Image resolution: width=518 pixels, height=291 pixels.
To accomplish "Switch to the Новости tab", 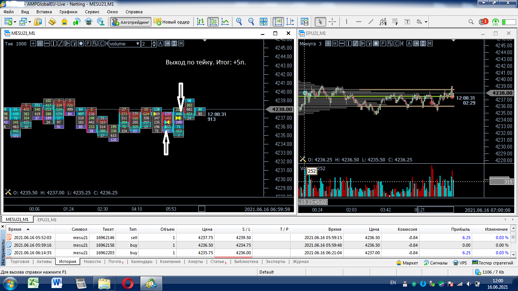I will [93, 261].
